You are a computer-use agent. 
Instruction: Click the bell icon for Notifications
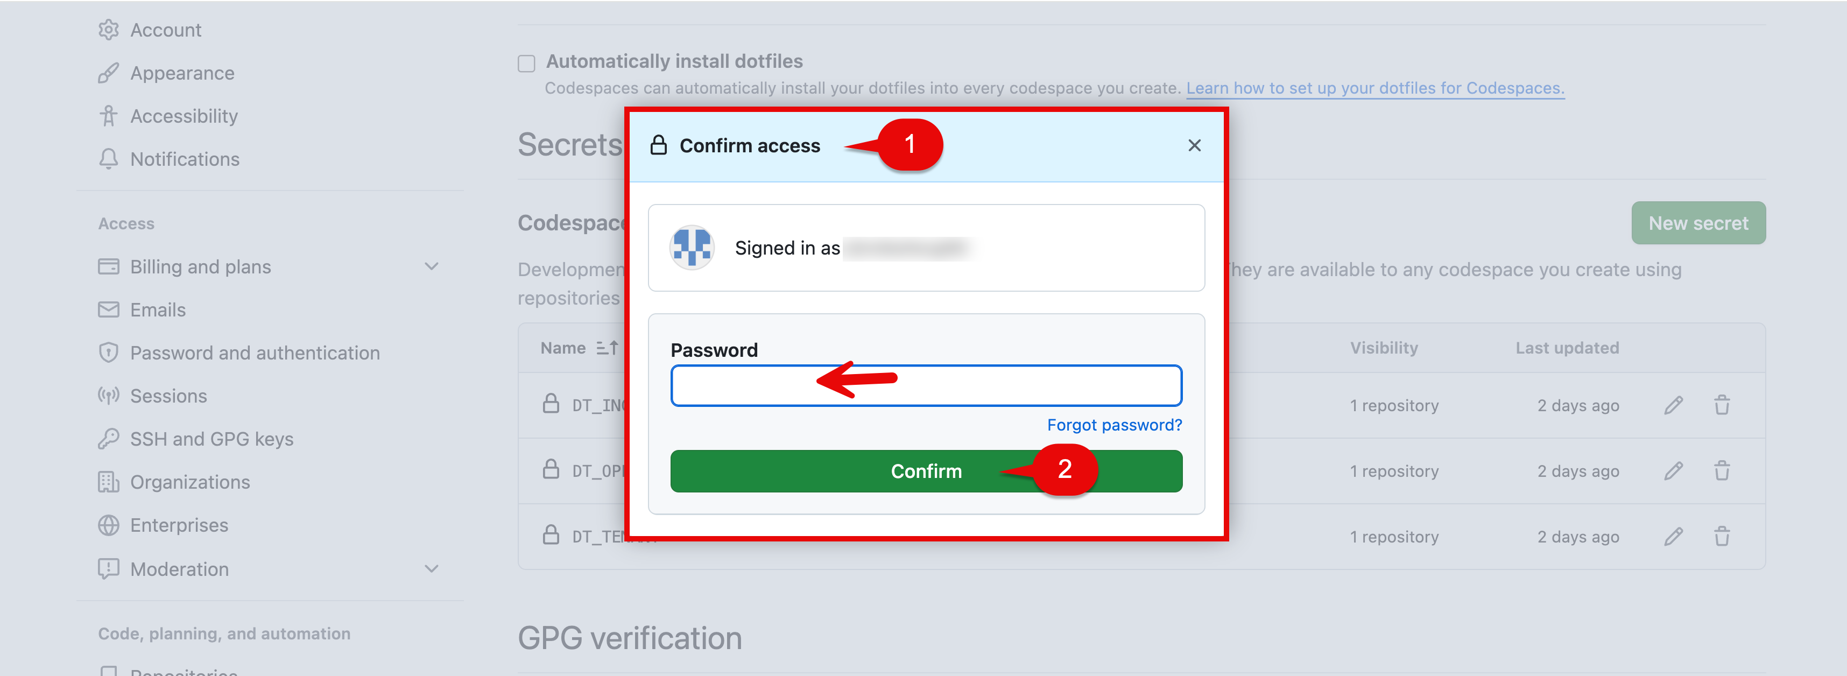click(x=108, y=159)
